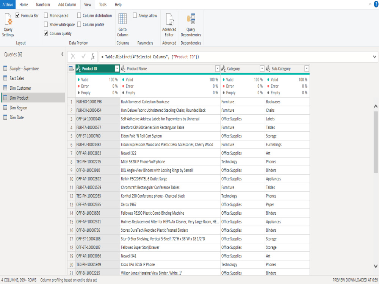
Task: Click the vertical scrollbar thumb
Action: click(x=376, y=141)
